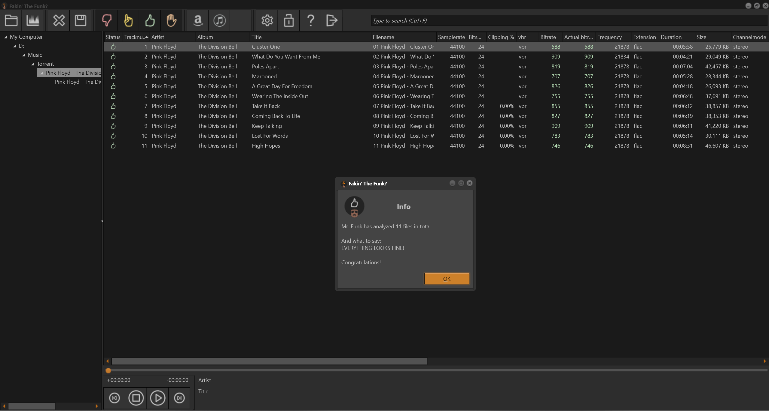
Task: Click the open folder toolbar icon
Action: click(11, 20)
